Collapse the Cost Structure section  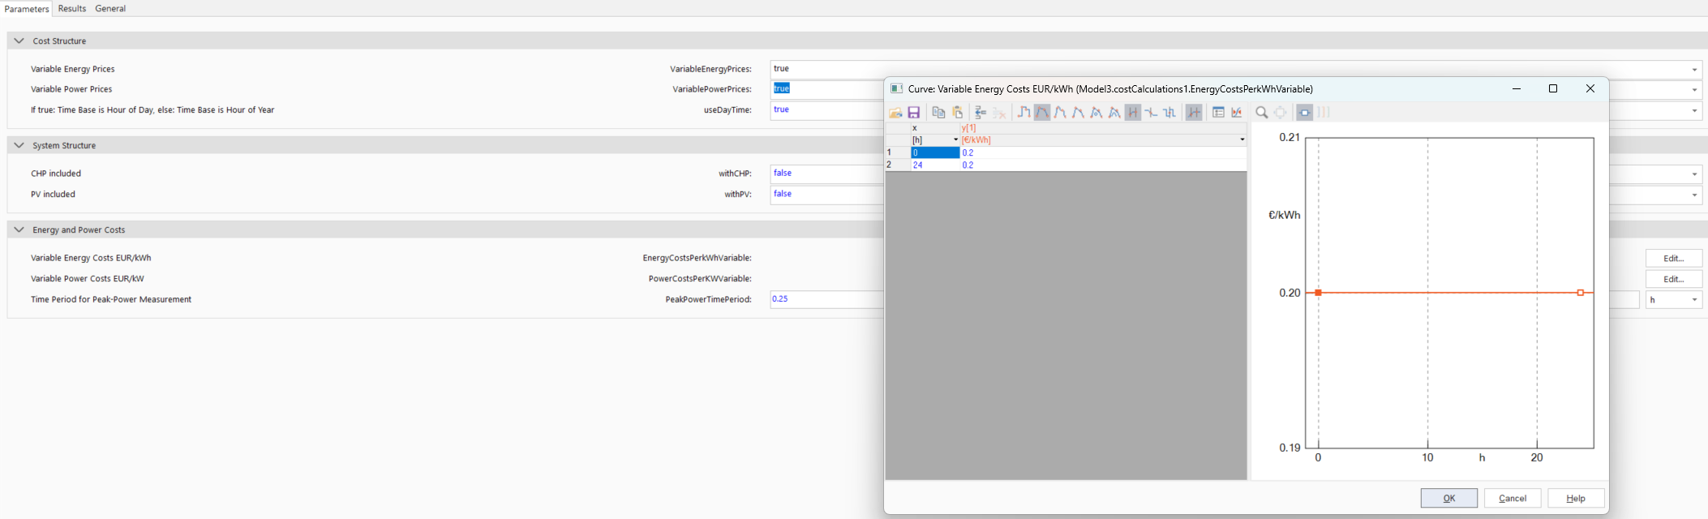point(19,41)
